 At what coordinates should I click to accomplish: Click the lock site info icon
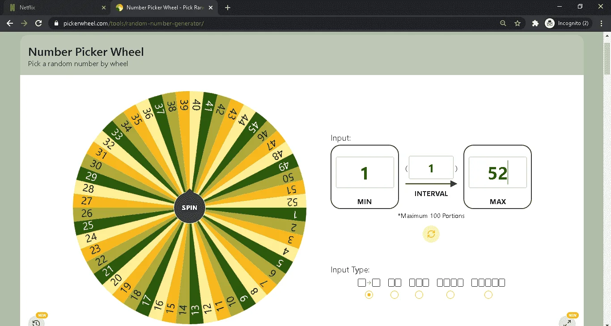coord(56,23)
